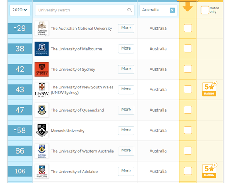Viewport: 227px width, 183px height.
Task: Select the 86 rank cell
Action: 20,151
